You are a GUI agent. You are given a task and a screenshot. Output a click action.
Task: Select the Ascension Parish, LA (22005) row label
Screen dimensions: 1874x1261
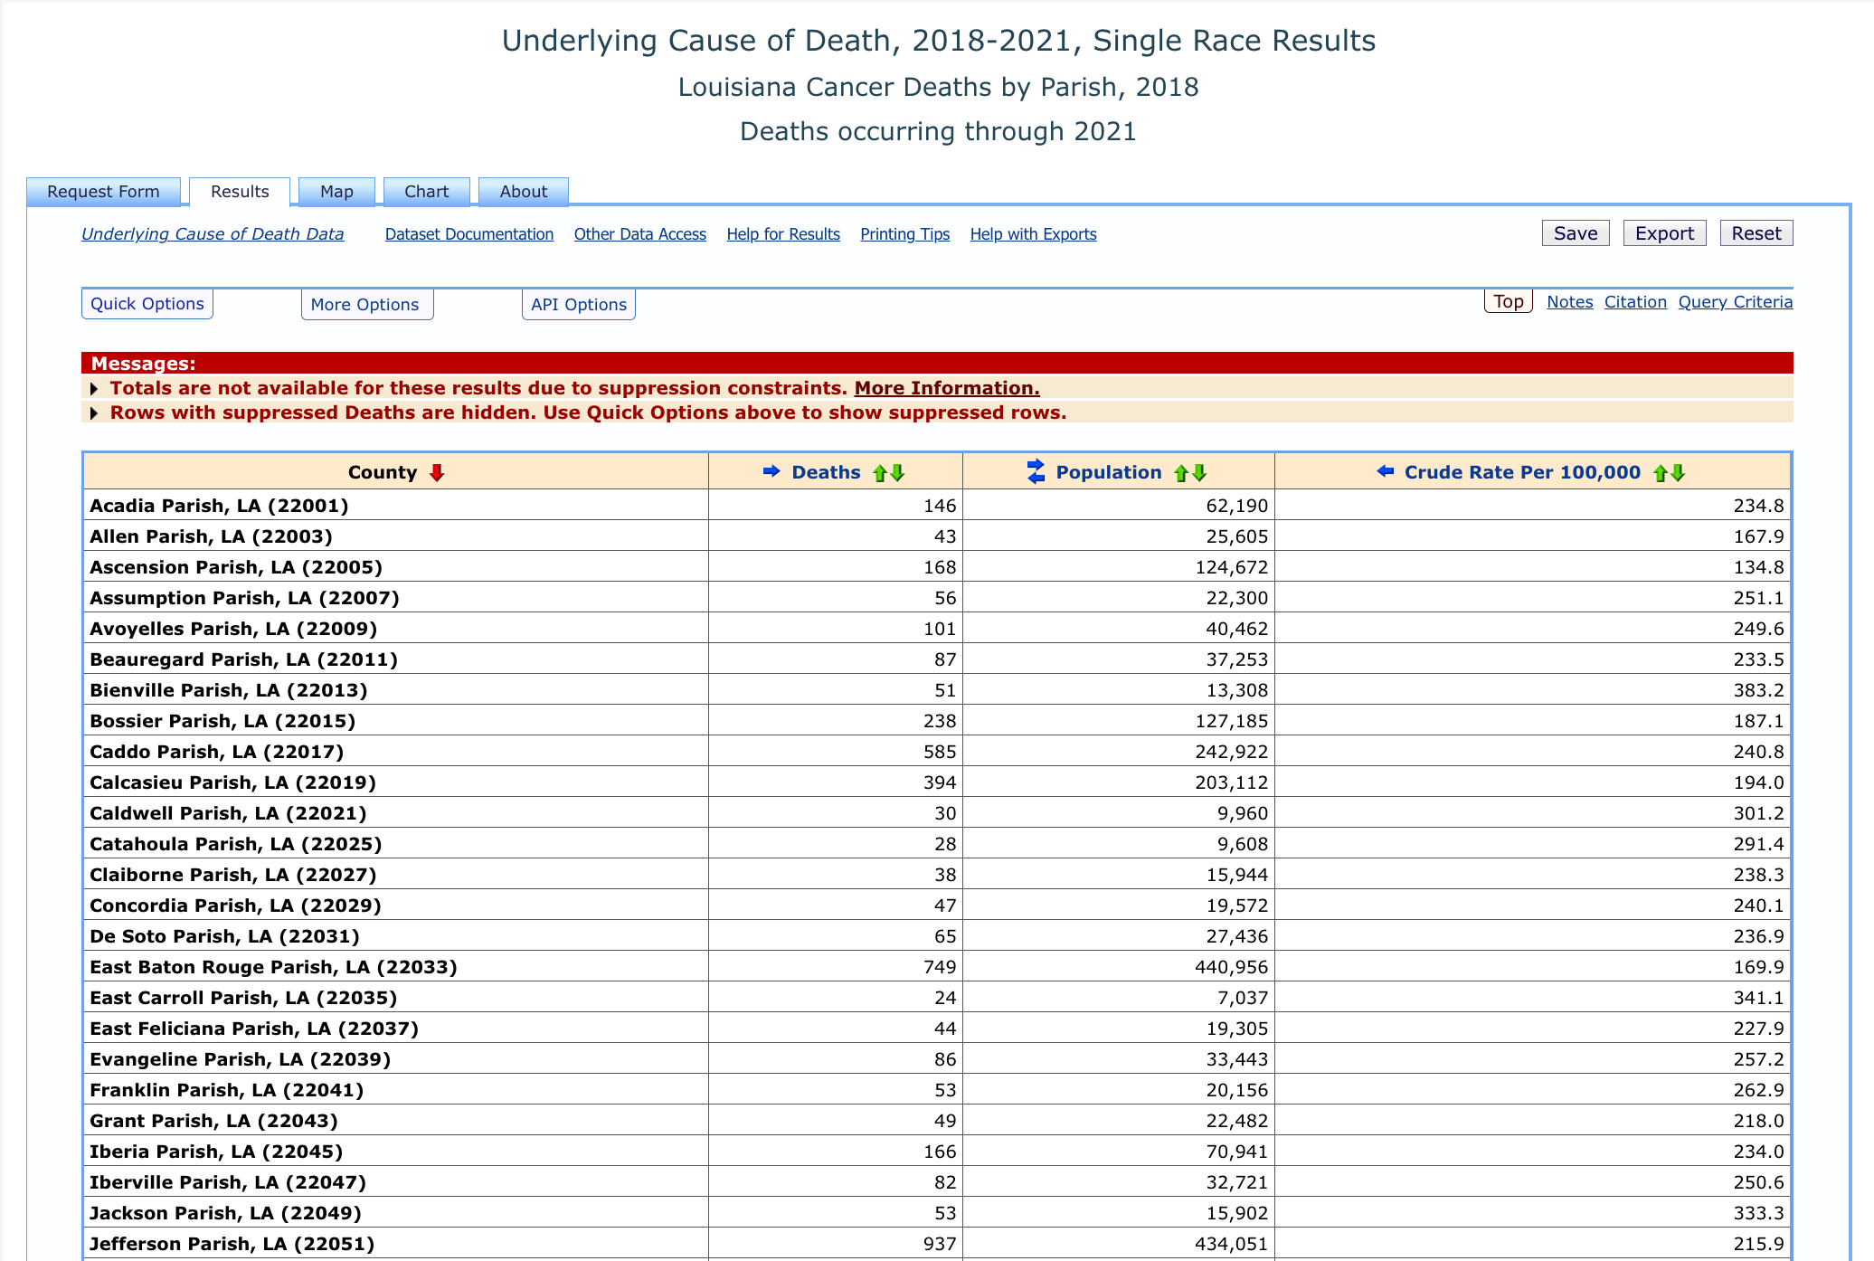(x=236, y=567)
